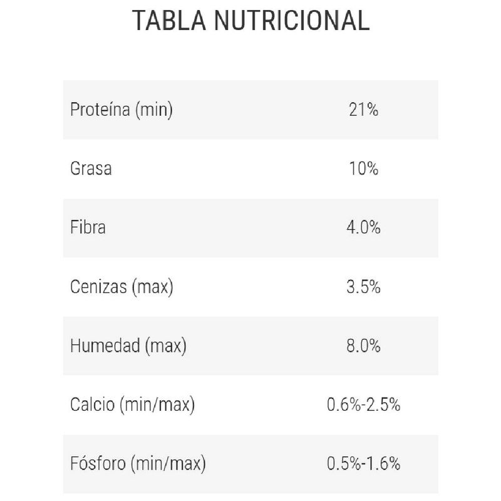The height and width of the screenshot is (501, 501).
Task: Select the Grasa row label
Action: [91, 168]
